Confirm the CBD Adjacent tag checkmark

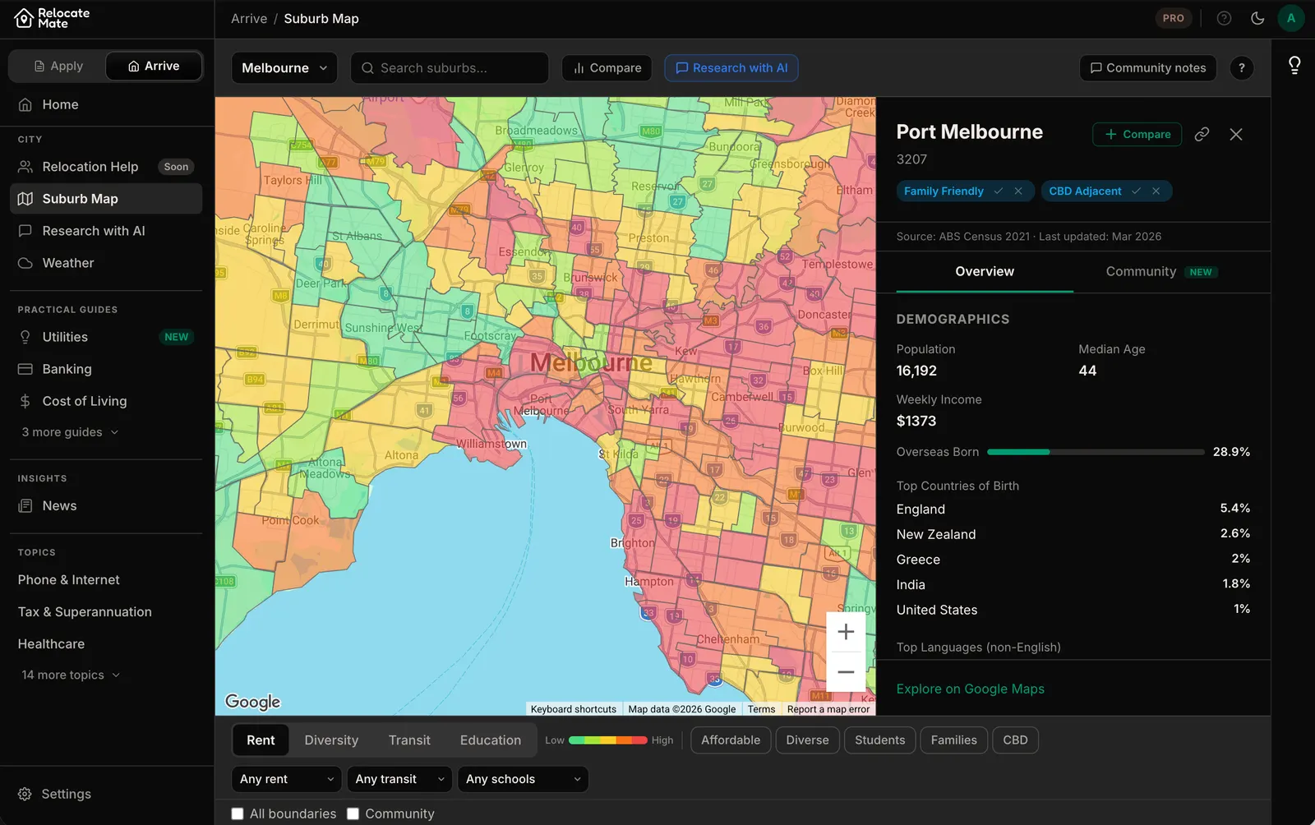coord(1136,191)
